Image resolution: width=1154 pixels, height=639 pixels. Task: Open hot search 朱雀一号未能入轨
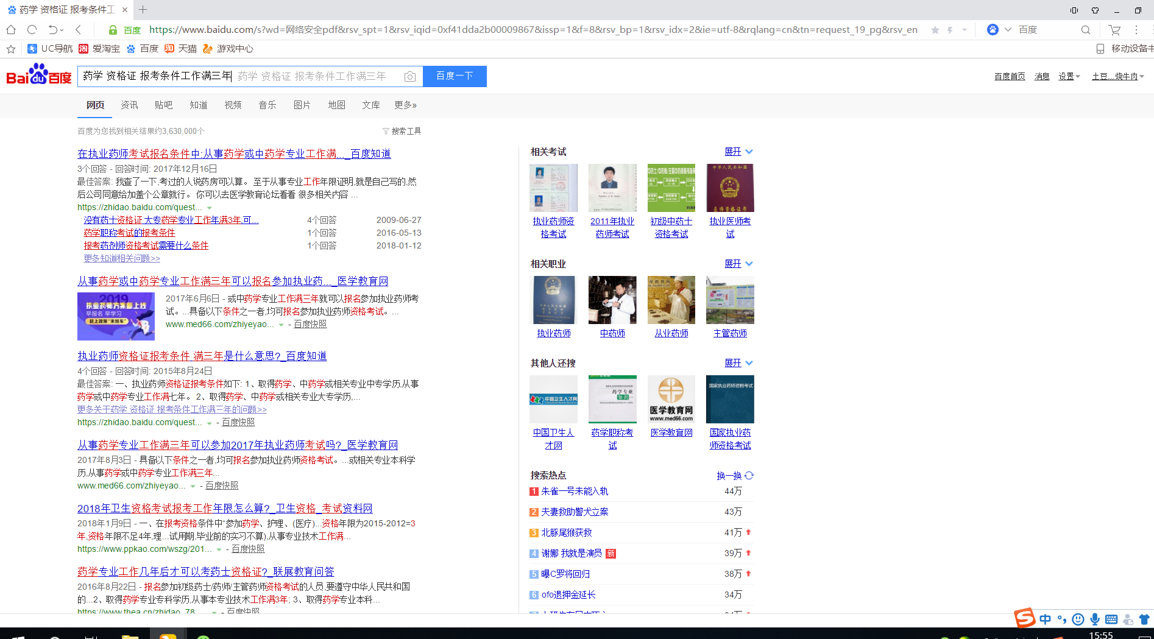tap(575, 492)
